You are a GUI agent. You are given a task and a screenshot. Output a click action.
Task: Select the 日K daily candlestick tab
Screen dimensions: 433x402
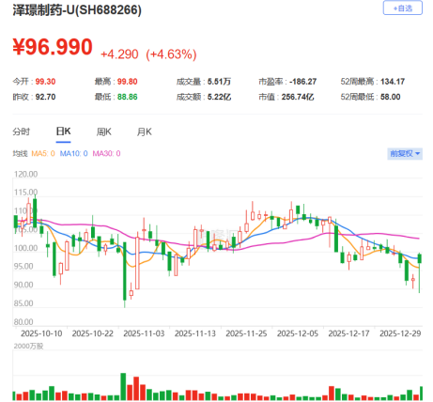tap(63, 131)
